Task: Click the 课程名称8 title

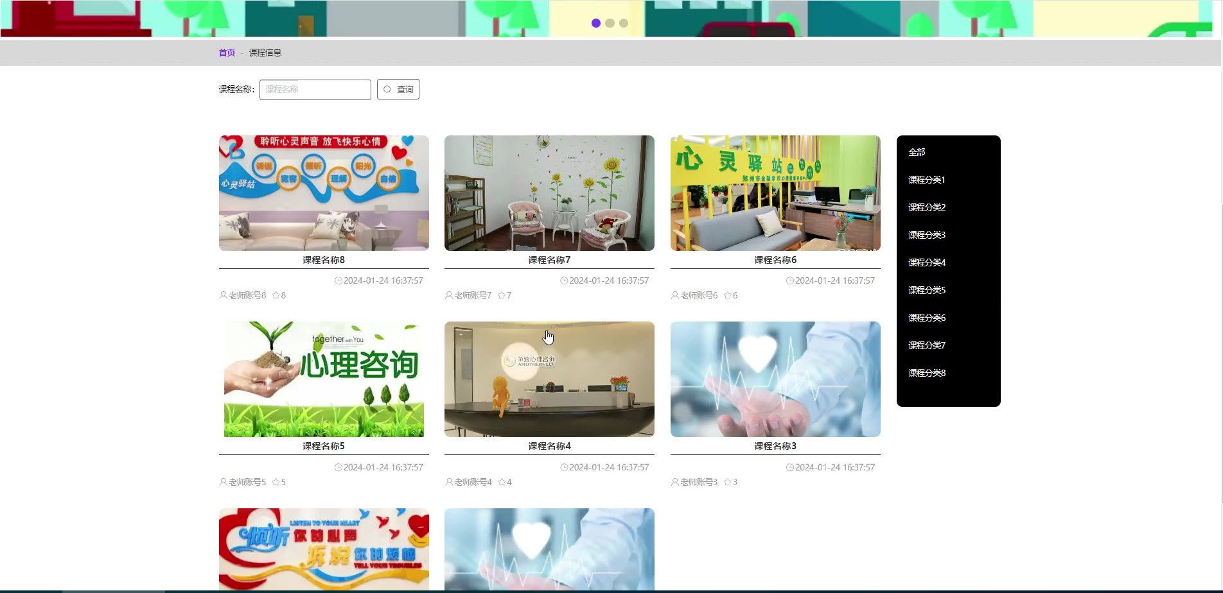Action: point(324,260)
